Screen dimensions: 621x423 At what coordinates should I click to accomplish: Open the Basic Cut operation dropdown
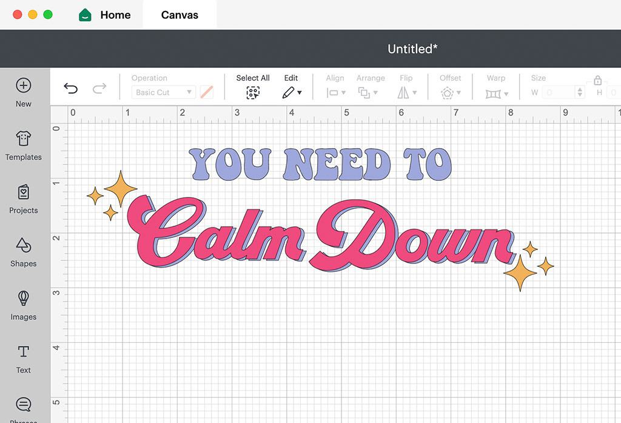(163, 92)
